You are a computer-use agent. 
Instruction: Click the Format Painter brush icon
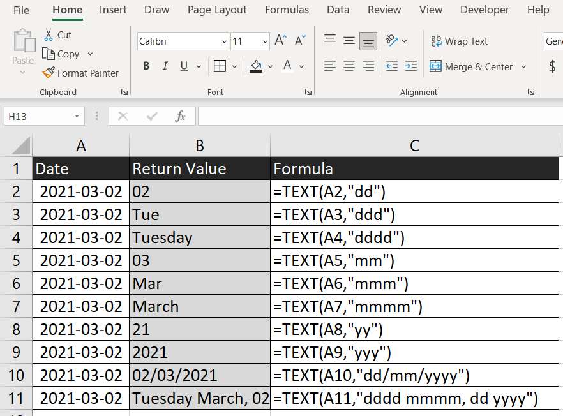coord(49,73)
